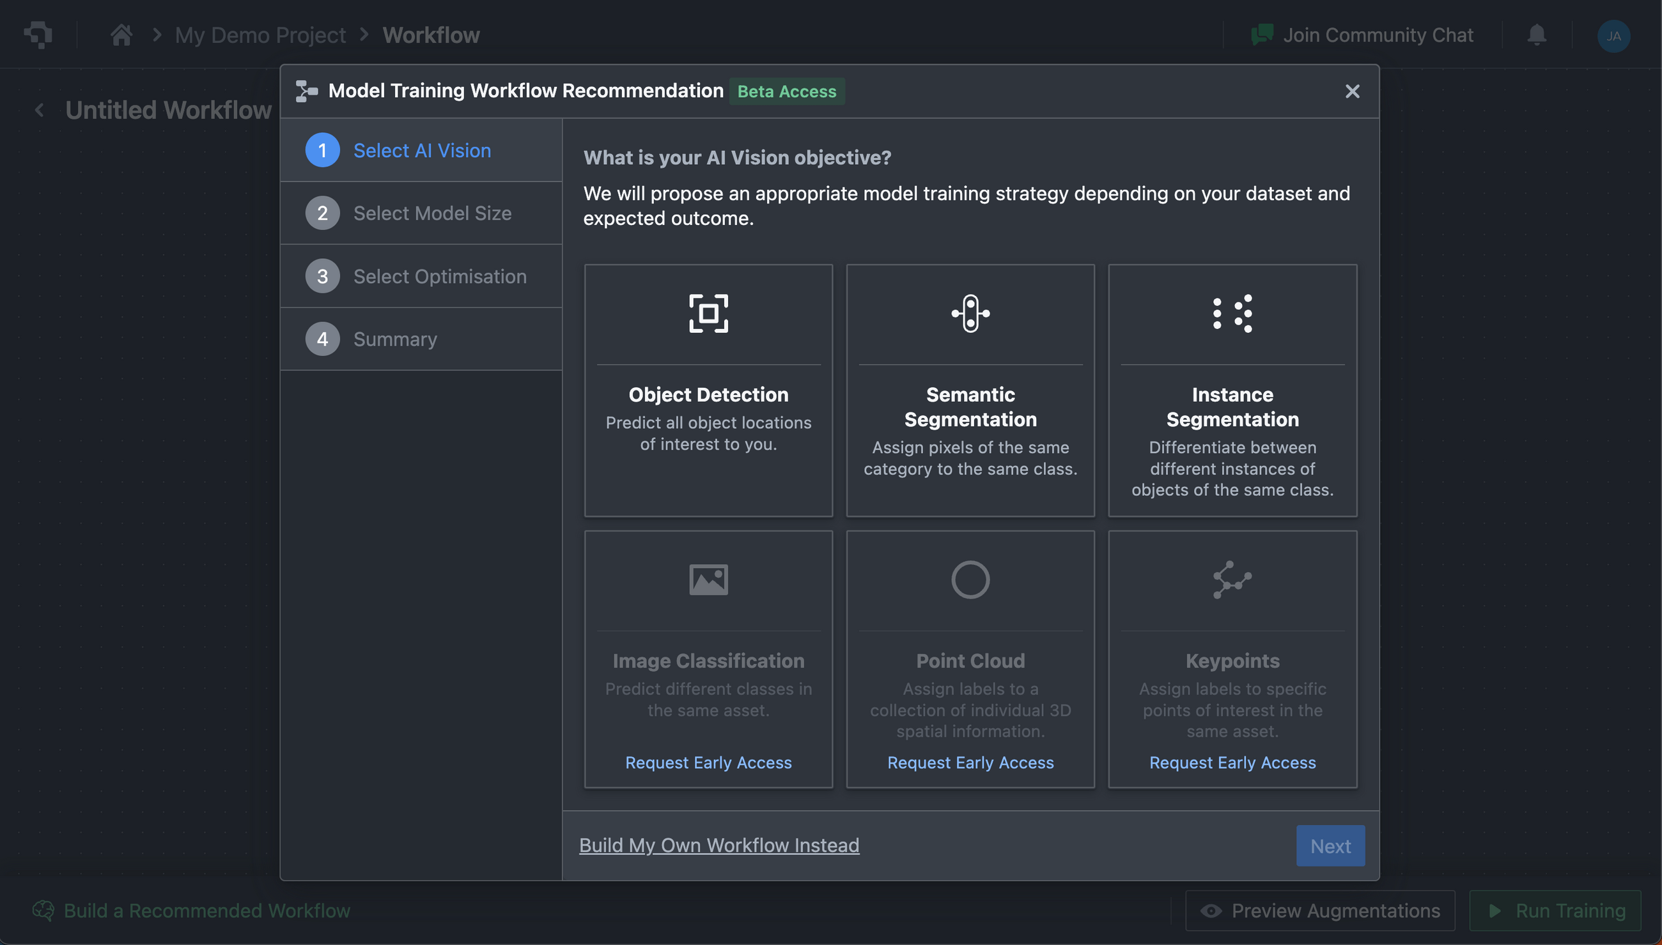Close the workflow recommendation dialog
Screen dimensions: 1662x945
[1352, 91]
